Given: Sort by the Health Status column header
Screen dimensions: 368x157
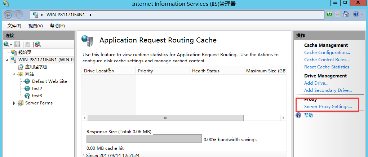Looking at the screenshot, I should click(217, 71).
